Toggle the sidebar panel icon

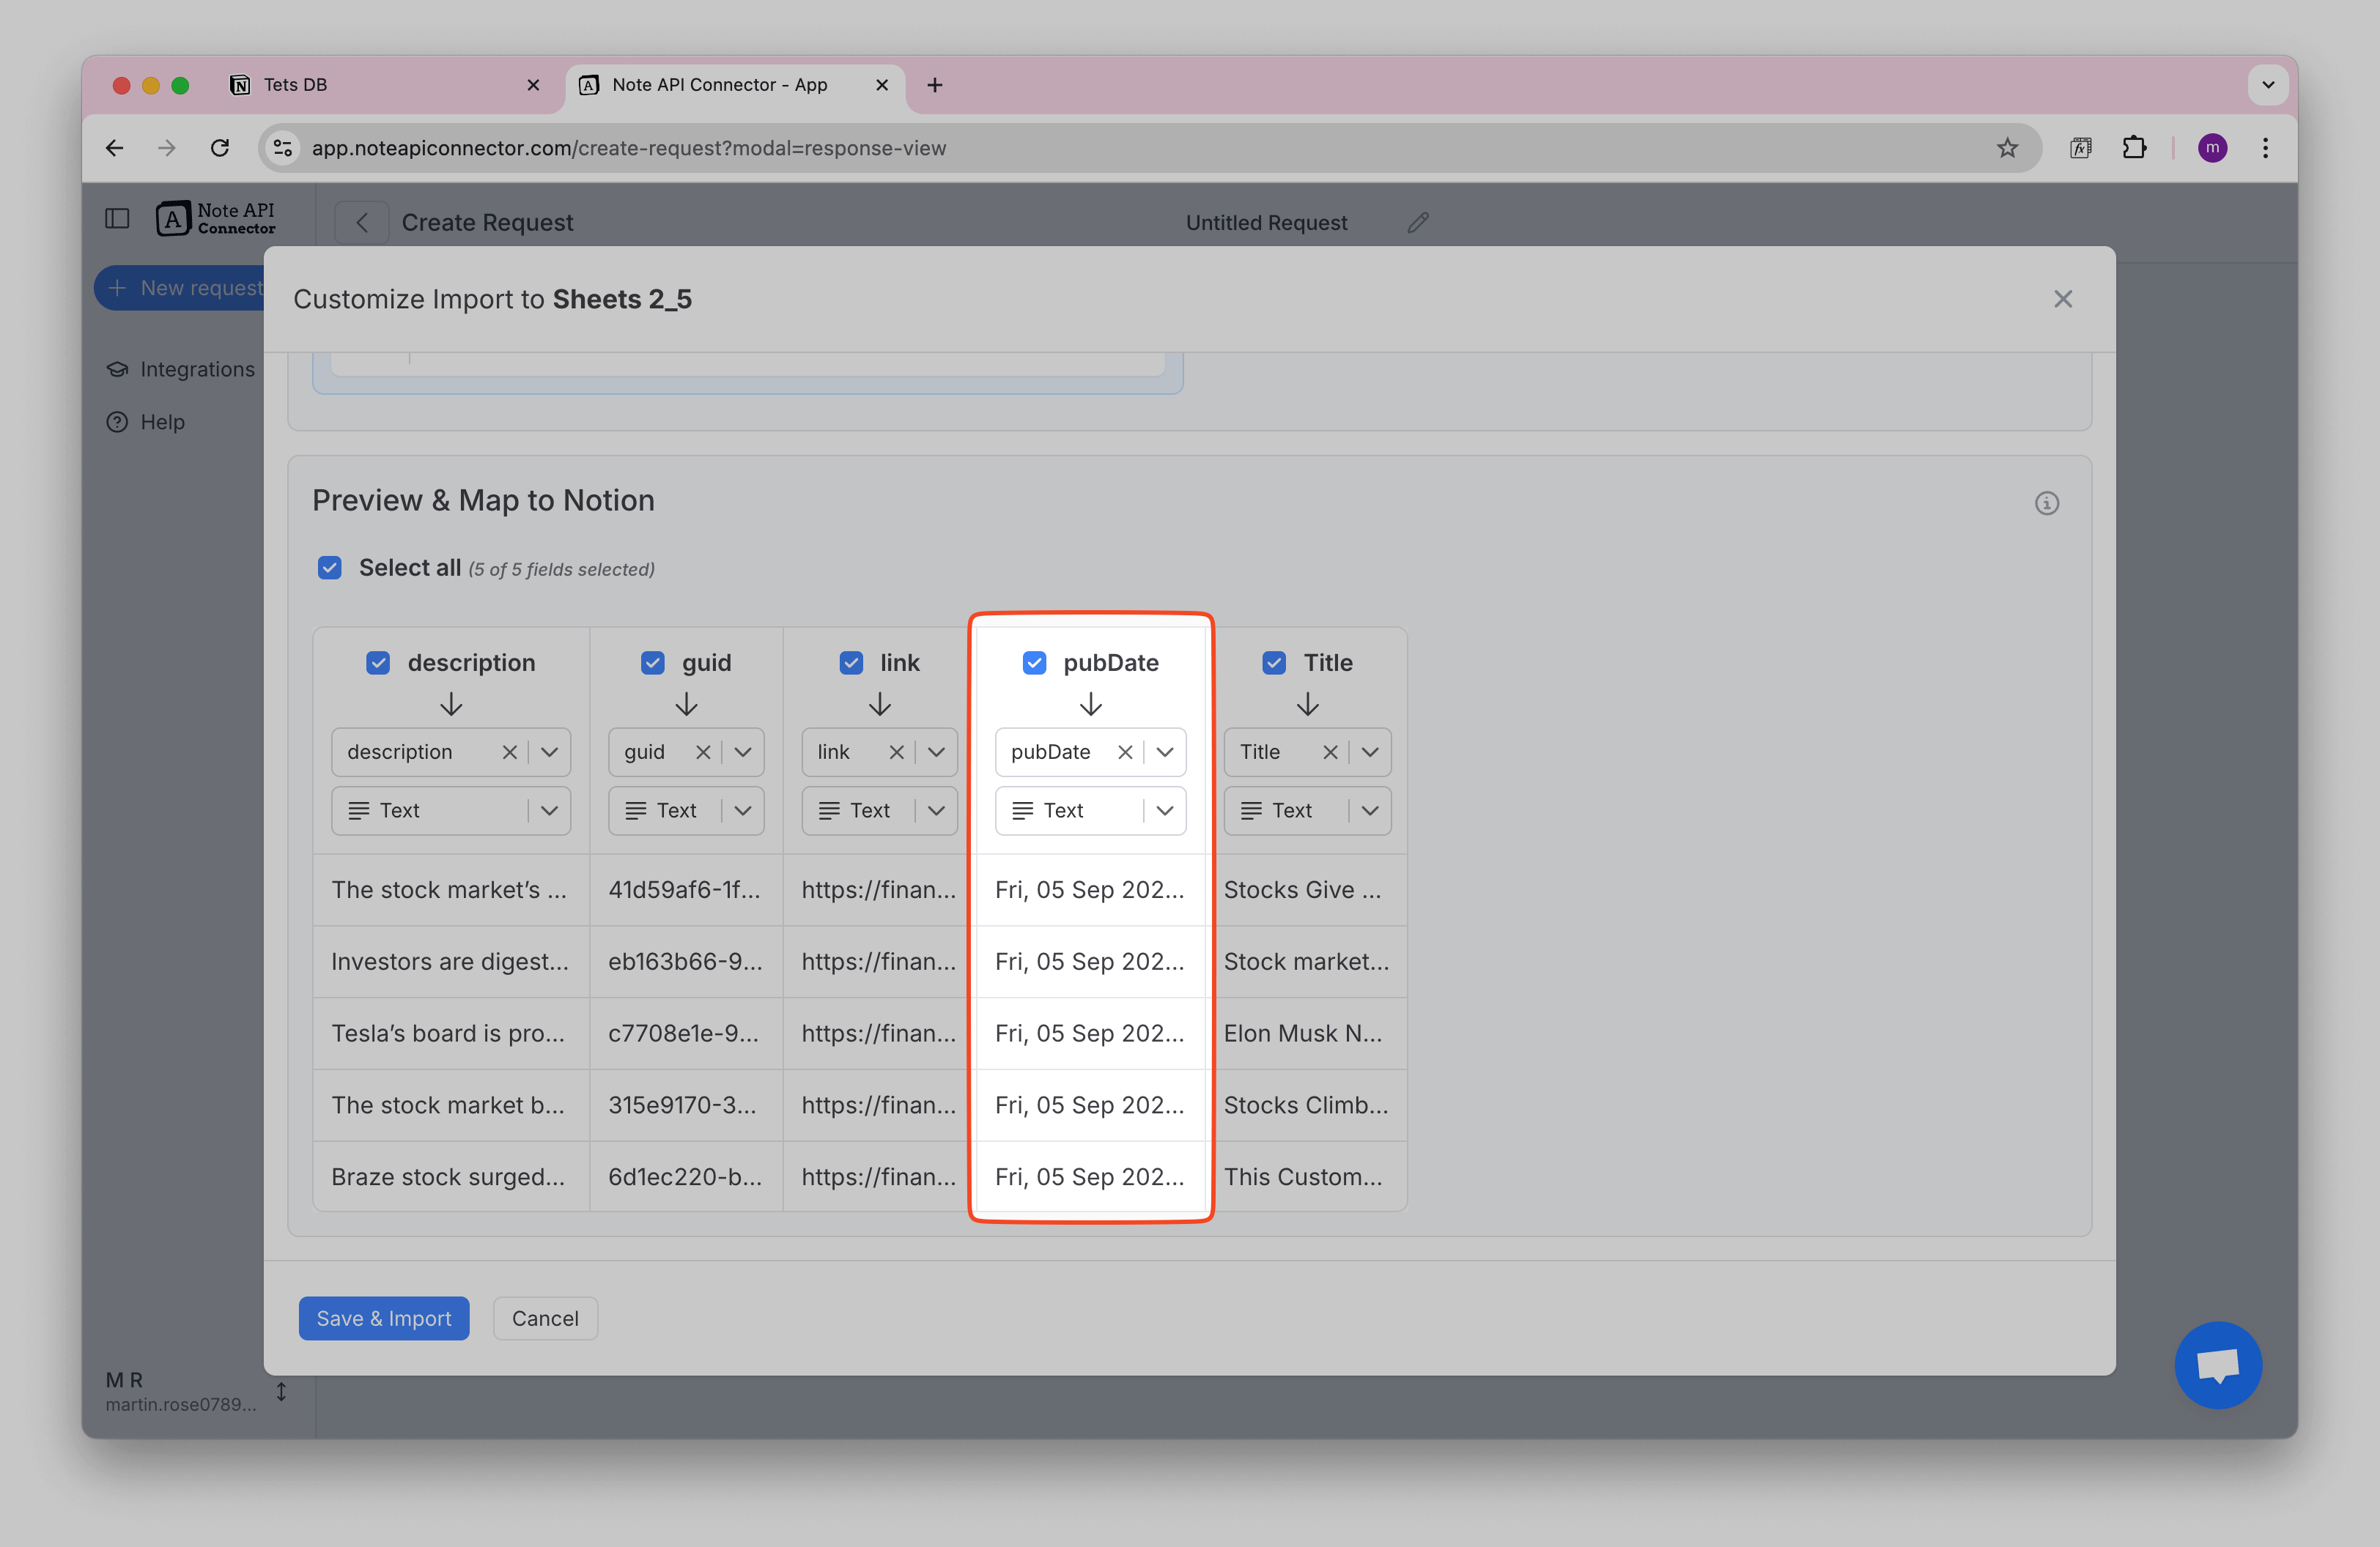(117, 218)
